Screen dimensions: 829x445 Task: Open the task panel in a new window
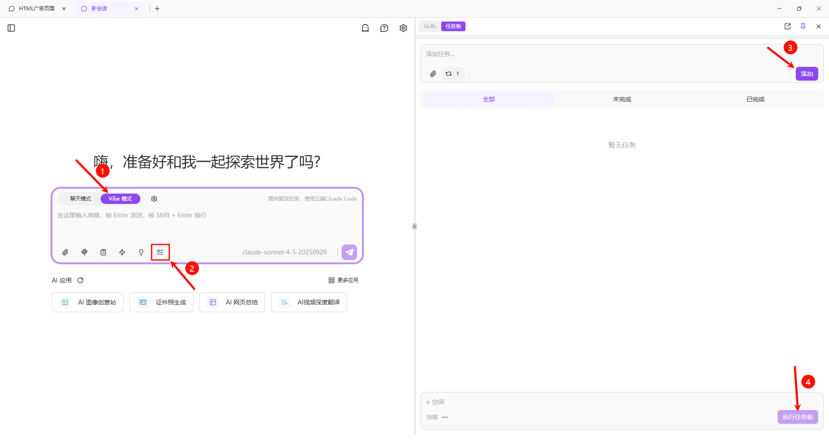click(788, 26)
